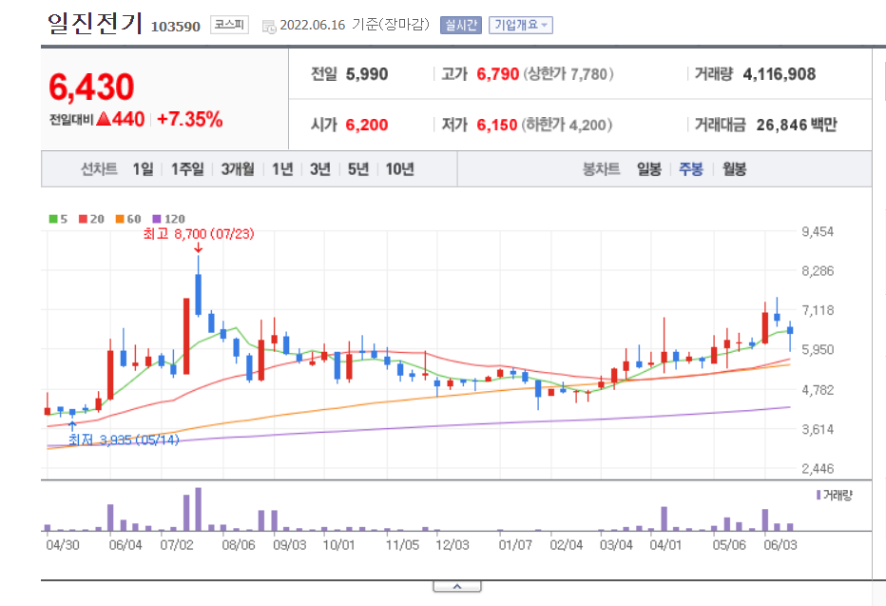Click the red arrow at the 8,700 high
This screenshot has height=606, width=886.
click(x=199, y=248)
